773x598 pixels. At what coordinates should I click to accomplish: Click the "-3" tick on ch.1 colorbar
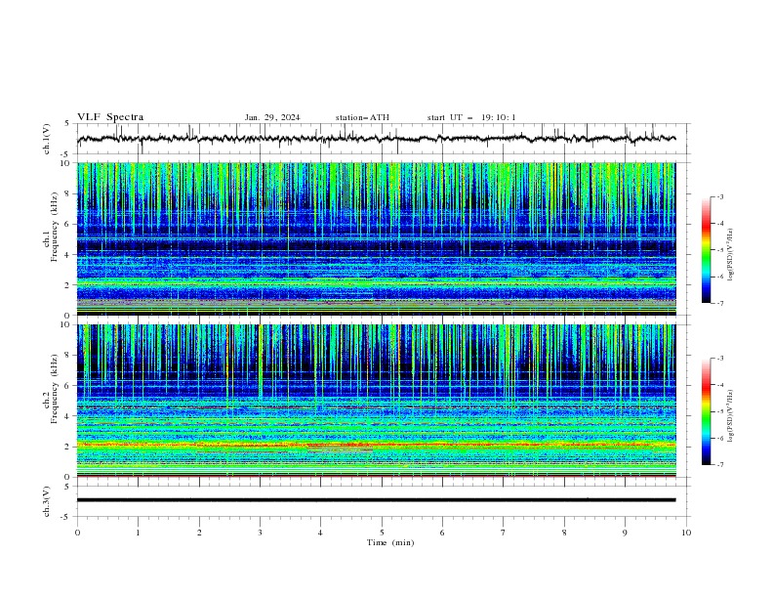click(719, 196)
